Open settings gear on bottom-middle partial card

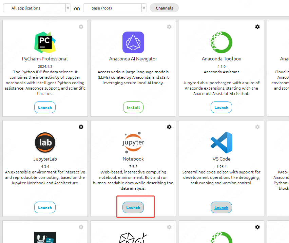pyautogui.click(x=169, y=227)
